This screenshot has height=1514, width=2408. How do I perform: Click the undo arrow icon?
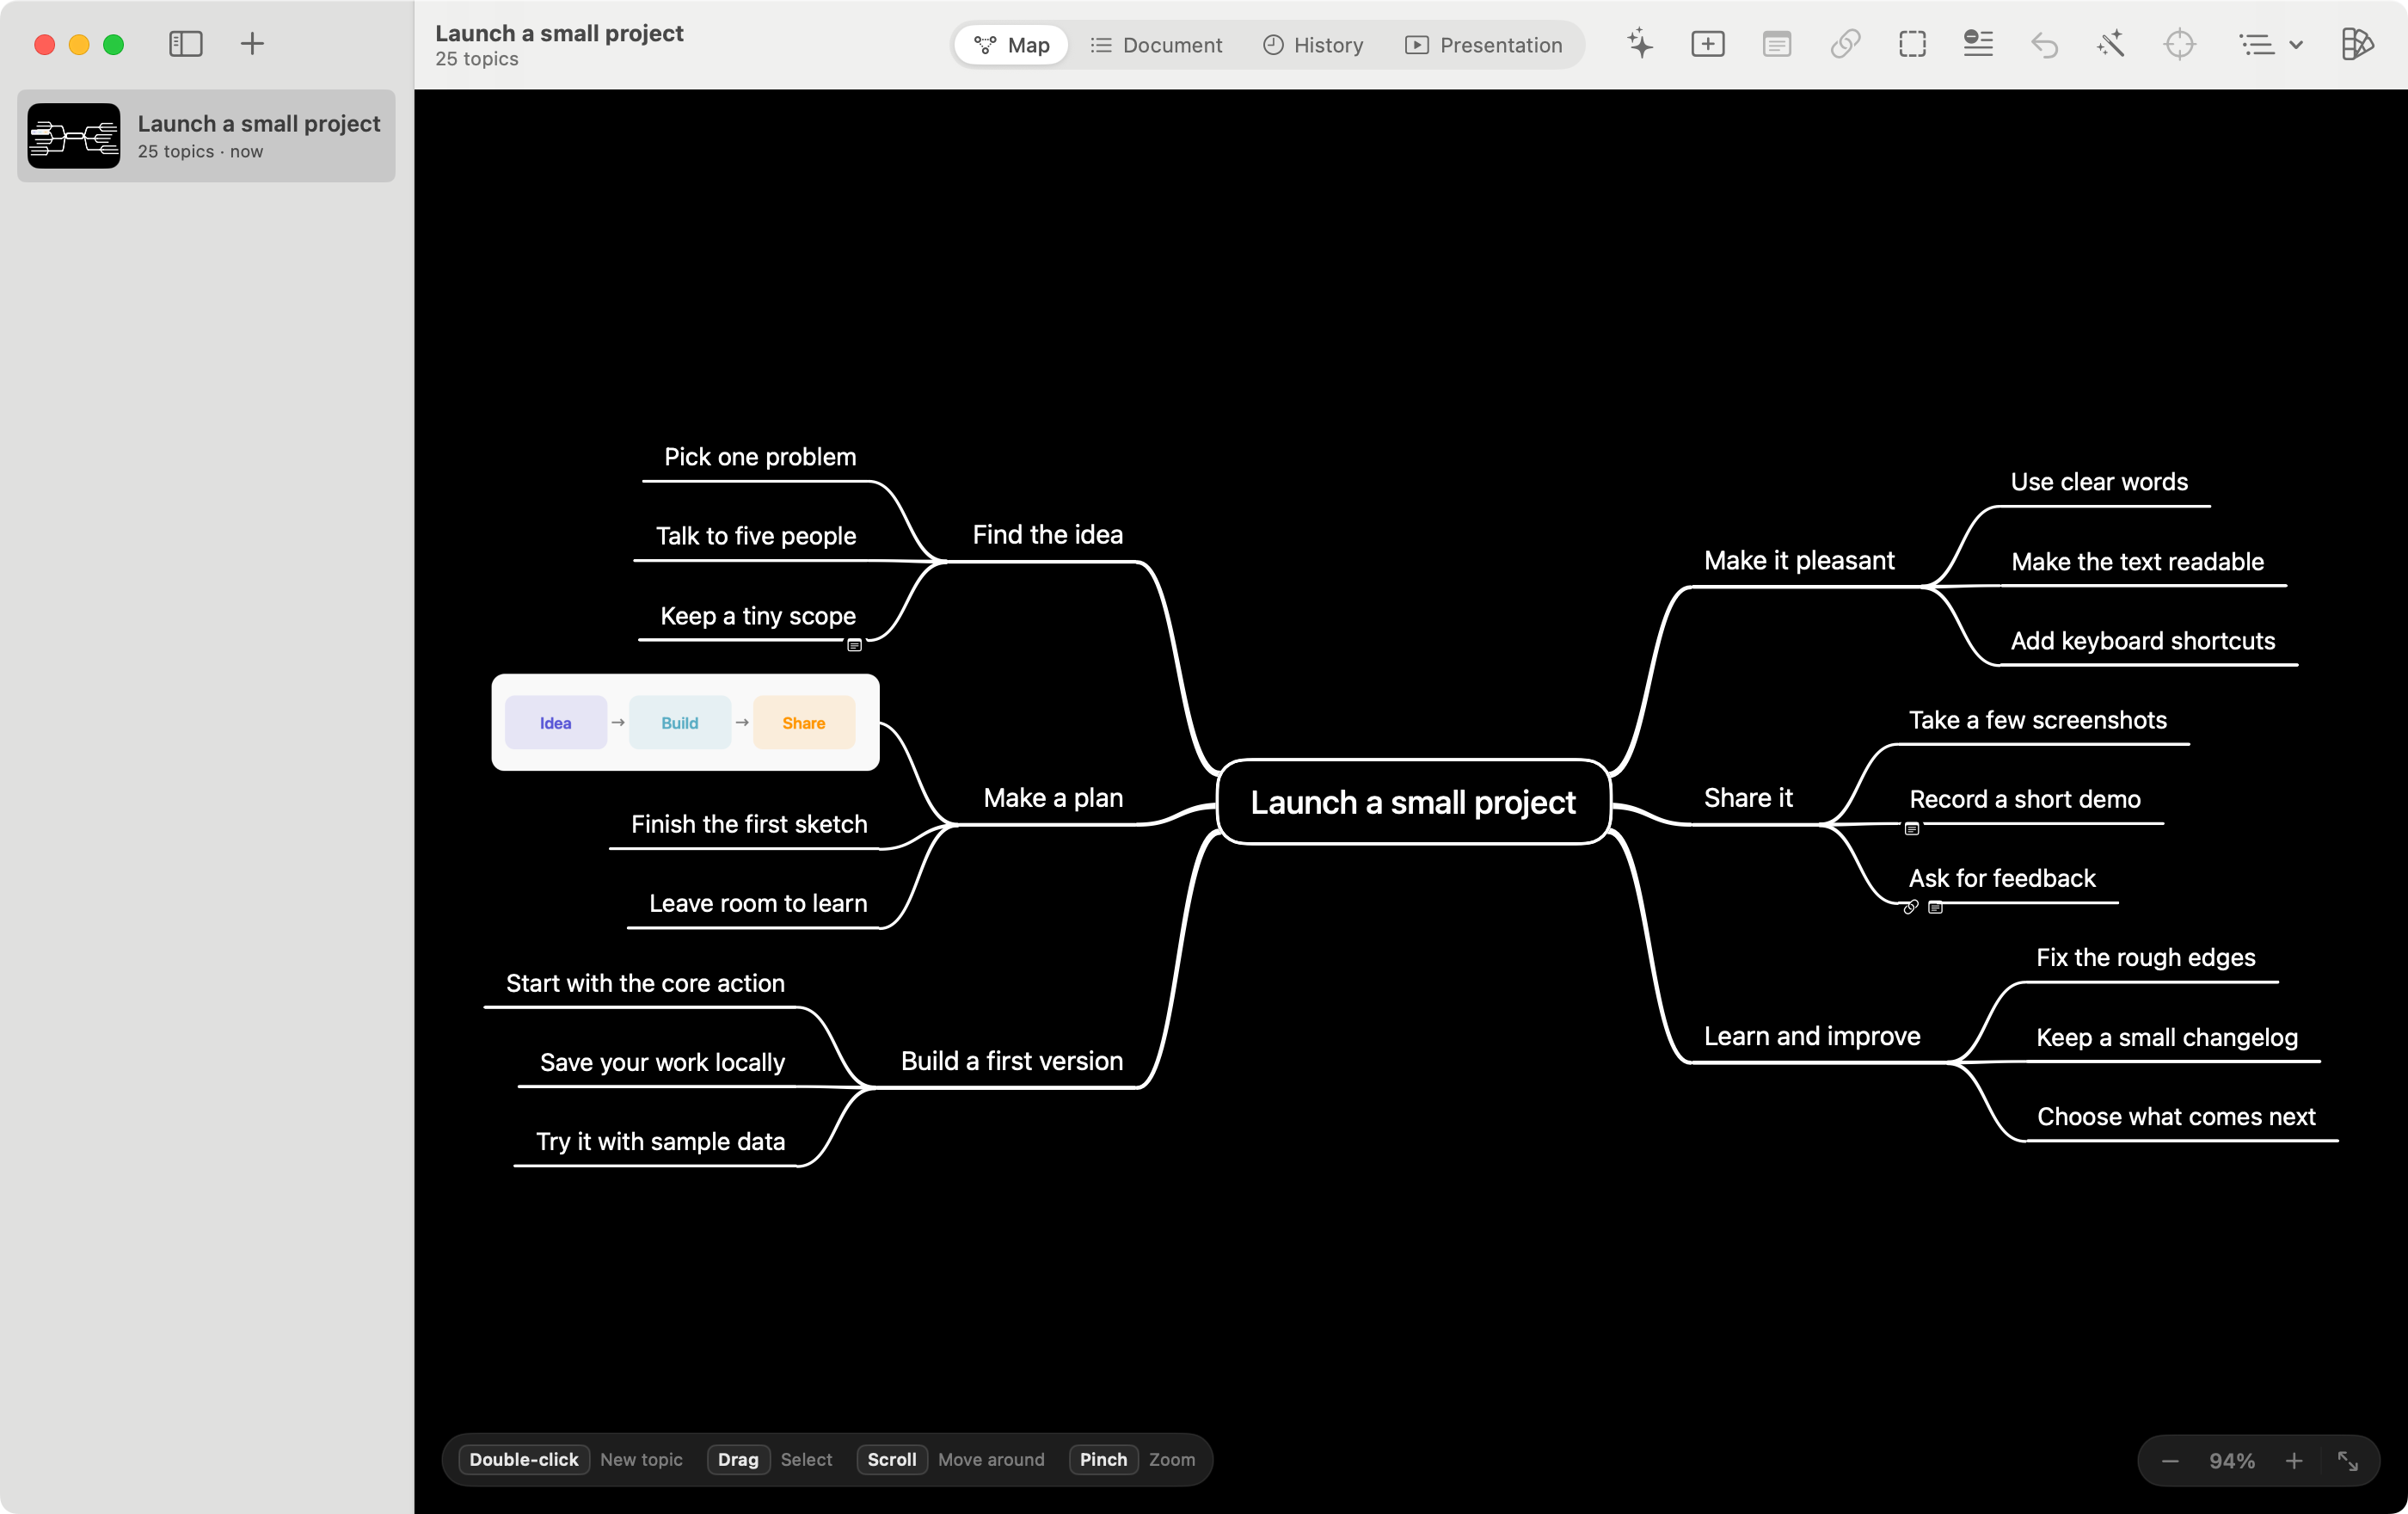(2044, 44)
